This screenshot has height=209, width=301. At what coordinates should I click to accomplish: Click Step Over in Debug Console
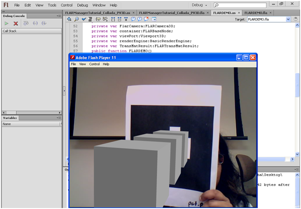26,23
